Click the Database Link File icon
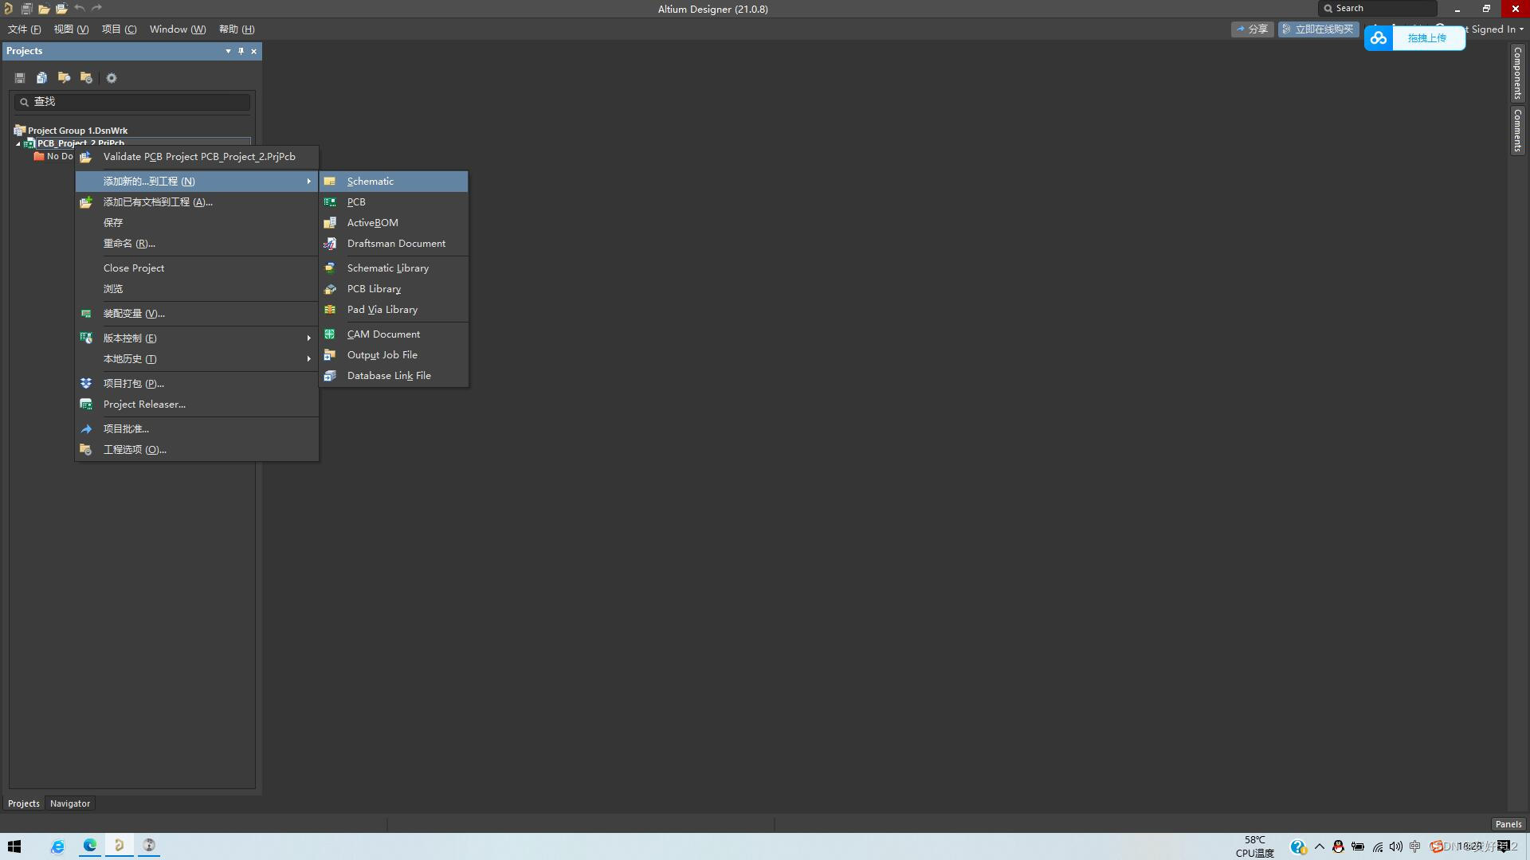This screenshot has height=860, width=1530. click(x=330, y=376)
